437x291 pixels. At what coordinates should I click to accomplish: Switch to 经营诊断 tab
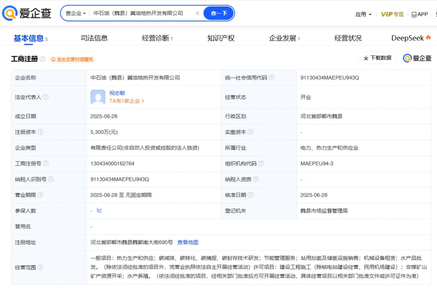pos(157,38)
